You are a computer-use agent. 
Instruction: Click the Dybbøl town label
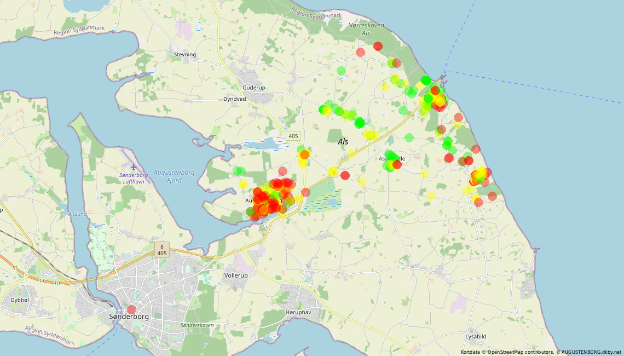coord(20,300)
